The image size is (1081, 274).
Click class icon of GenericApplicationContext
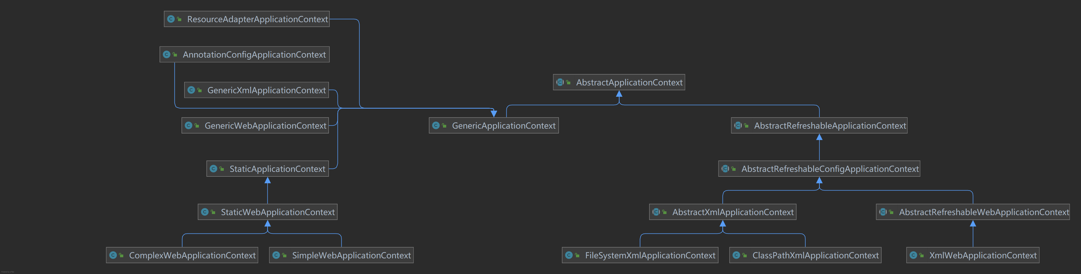[436, 125]
